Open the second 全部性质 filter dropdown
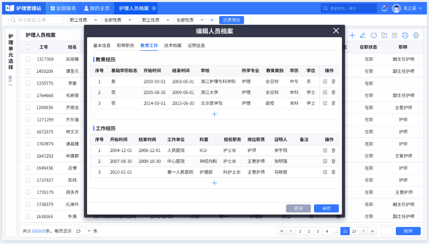Screen dimensions: 429x244 189,20
